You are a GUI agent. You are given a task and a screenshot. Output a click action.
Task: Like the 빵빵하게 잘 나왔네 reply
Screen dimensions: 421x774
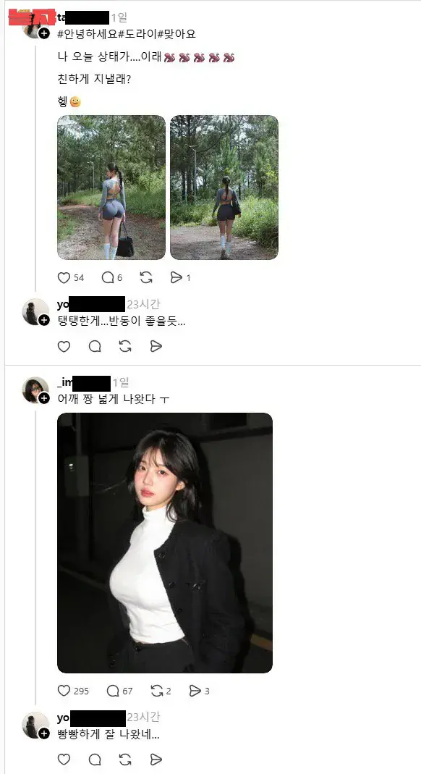point(64,759)
